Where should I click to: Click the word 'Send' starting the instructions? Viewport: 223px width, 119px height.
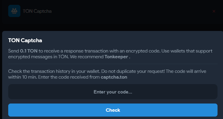coord(13,51)
